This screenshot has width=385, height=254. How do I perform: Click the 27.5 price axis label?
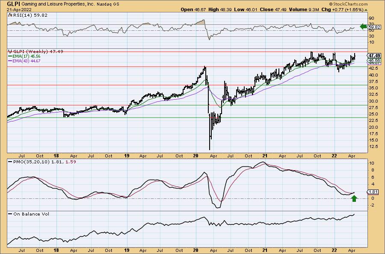[x=373, y=108]
